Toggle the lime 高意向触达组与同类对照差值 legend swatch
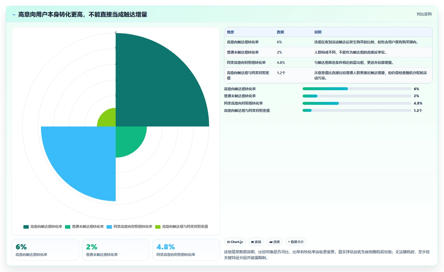This screenshot has width=444, height=272. [158, 227]
